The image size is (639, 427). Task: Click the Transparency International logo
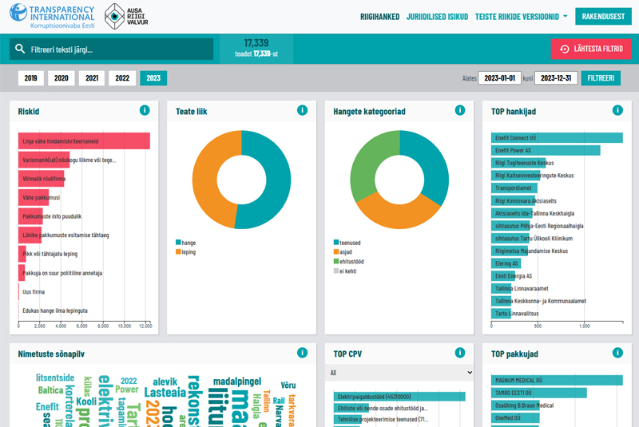coord(52,16)
